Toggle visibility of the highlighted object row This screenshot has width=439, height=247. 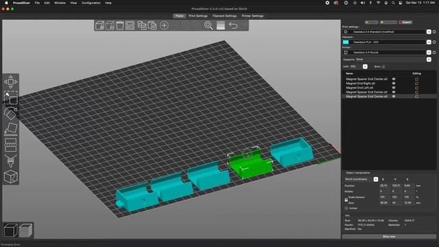pos(394,96)
